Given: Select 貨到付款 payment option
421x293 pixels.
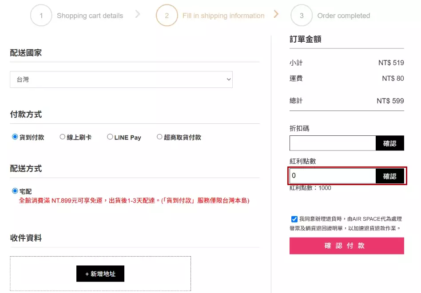Looking at the screenshot, I should 15,137.
